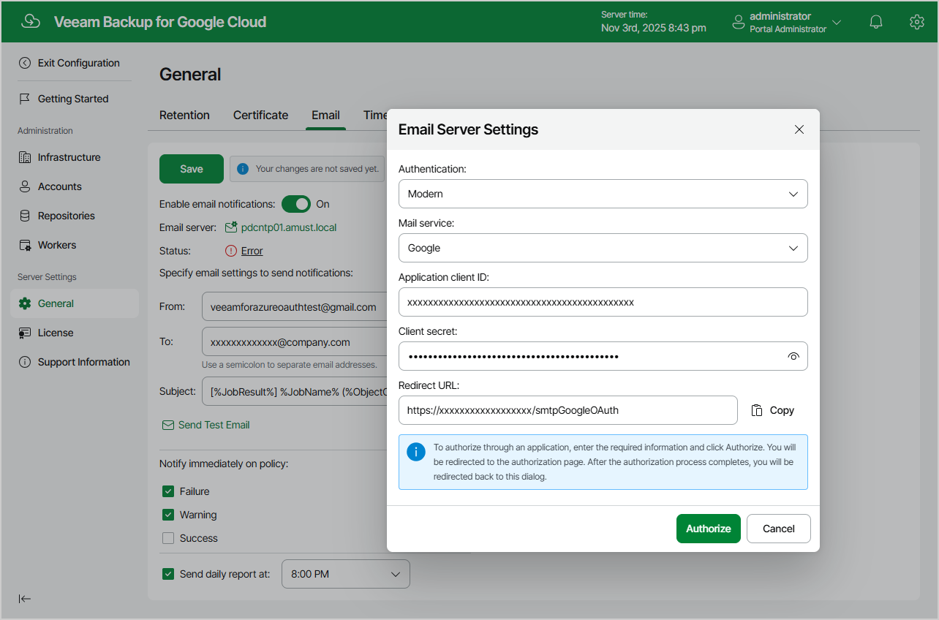
Task: Click the server time Nov 3rd, 2025 text
Action: [x=654, y=29]
